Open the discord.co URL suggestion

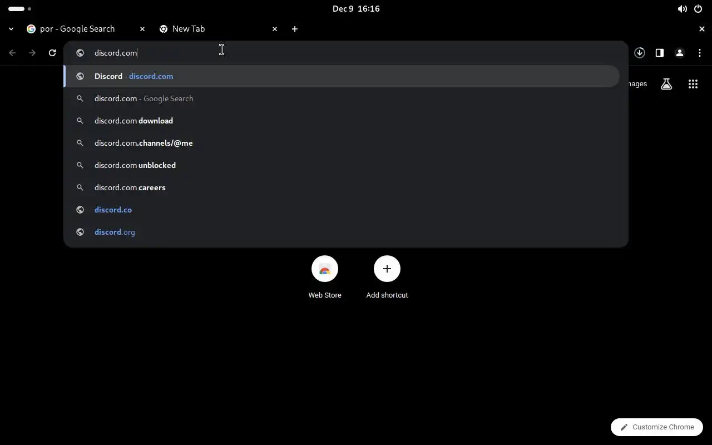tap(342, 210)
